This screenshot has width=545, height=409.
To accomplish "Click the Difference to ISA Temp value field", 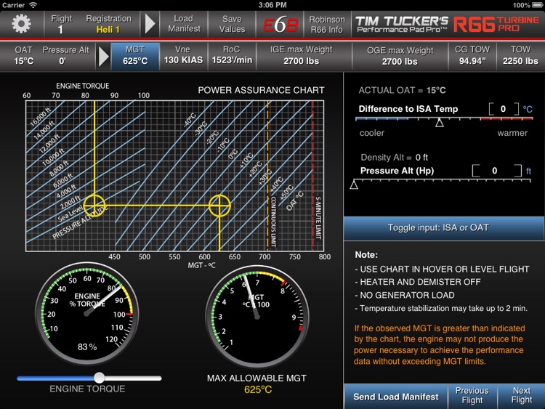I will (x=504, y=109).
